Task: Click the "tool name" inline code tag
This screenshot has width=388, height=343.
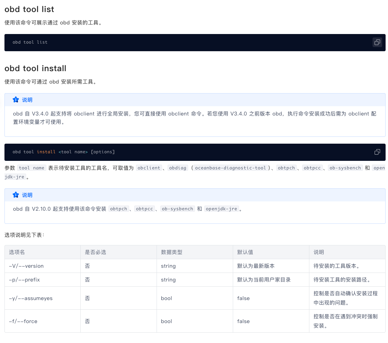Action: click(x=32, y=168)
